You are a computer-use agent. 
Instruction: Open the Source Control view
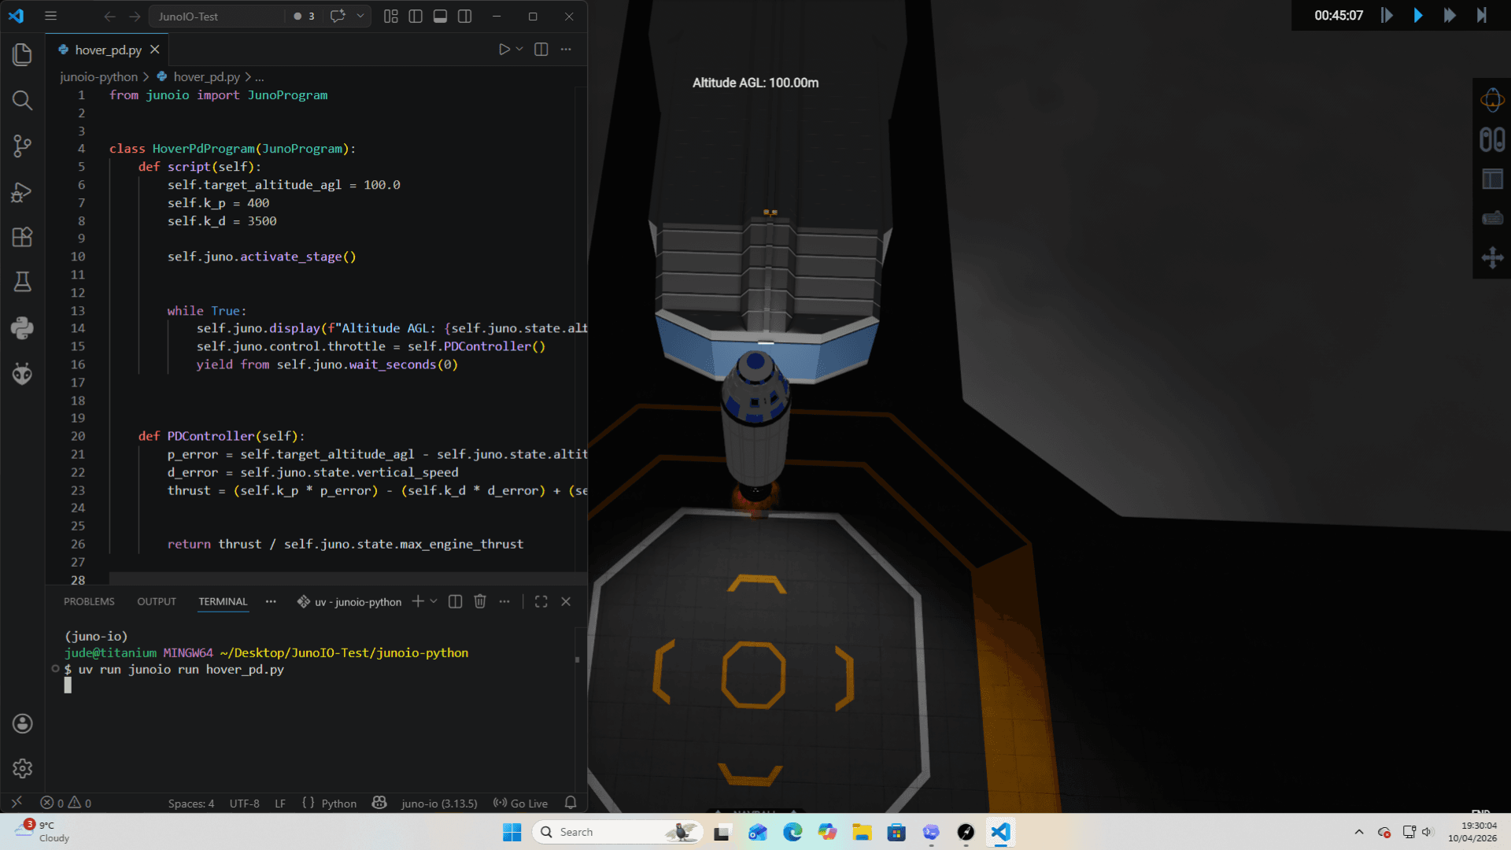tap(22, 146)
